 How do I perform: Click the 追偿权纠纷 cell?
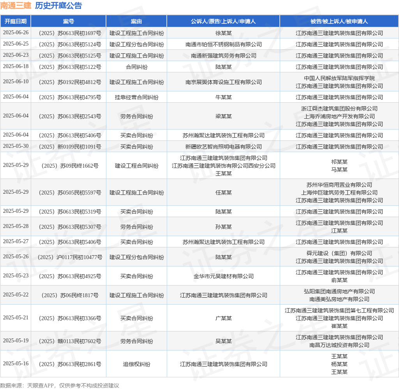tap(137, 364)
